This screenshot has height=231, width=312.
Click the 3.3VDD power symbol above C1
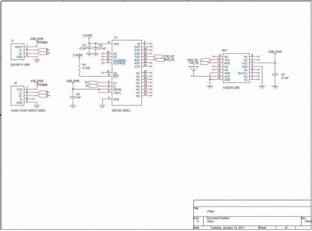click(87, 36)
